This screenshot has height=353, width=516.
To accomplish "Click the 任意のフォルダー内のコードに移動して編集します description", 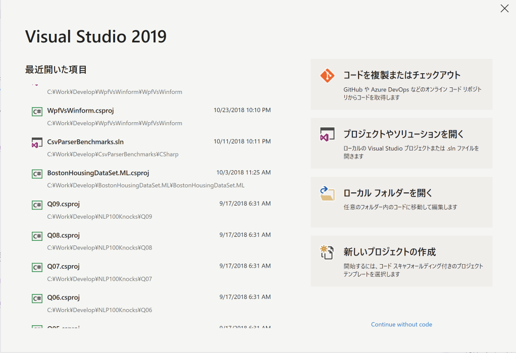I will coord(400,207).
